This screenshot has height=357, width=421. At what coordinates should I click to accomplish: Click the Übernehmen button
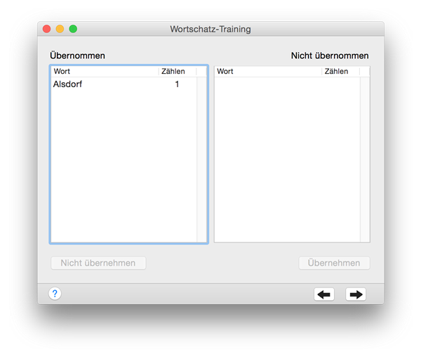point(334,263)
